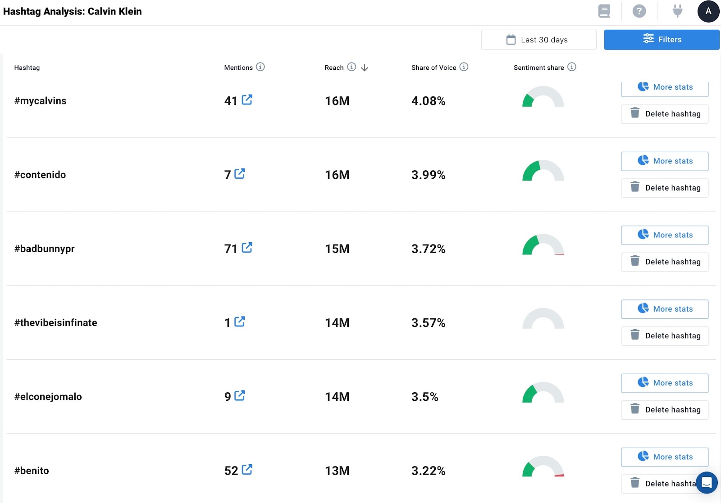Click the 4.08% share of voice value
Image resolution: width=721 pixels, height=503 pixels.
[428, 101]
